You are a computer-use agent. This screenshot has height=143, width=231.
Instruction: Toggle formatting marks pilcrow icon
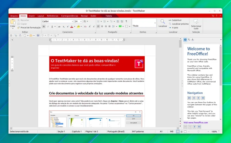click(x=126, y=21)
